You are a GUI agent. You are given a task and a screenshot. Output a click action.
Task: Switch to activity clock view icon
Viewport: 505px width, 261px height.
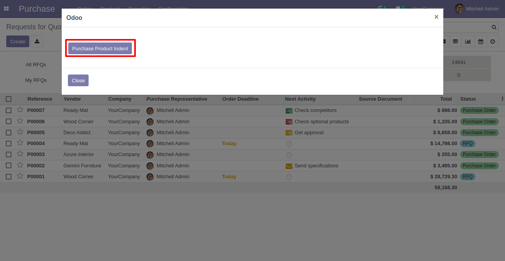point(493,41)
